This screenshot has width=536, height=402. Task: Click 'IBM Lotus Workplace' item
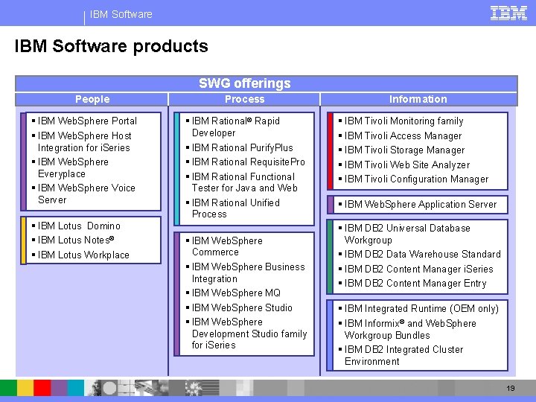pyautogui.click(x=83, y=255)
